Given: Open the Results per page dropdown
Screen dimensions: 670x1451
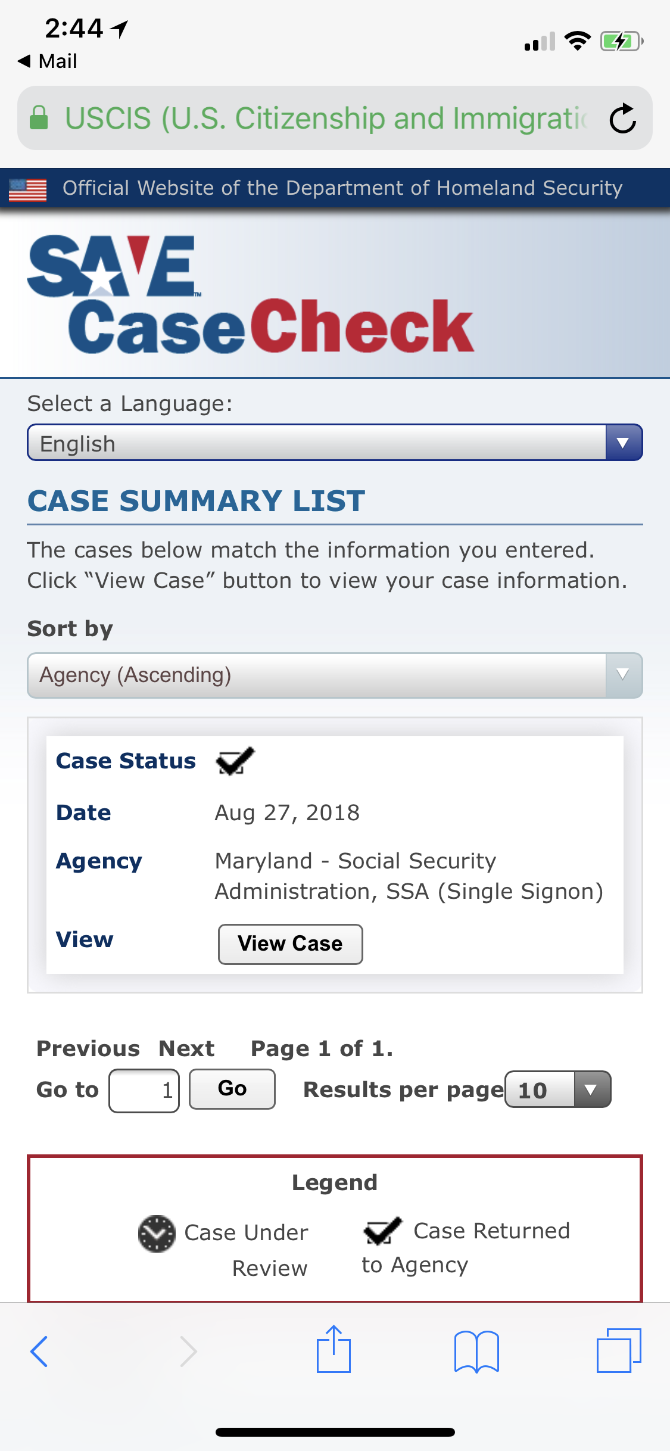Looking at the screenshot, I should (558, 1089).
